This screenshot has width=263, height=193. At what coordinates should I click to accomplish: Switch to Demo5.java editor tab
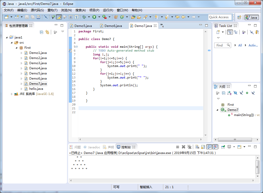(83, 26)
